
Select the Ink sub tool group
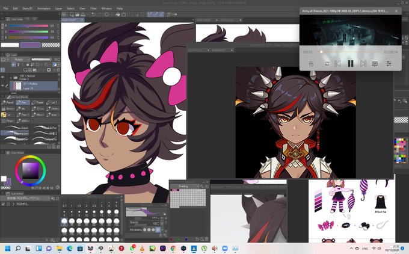pos(23,108)
